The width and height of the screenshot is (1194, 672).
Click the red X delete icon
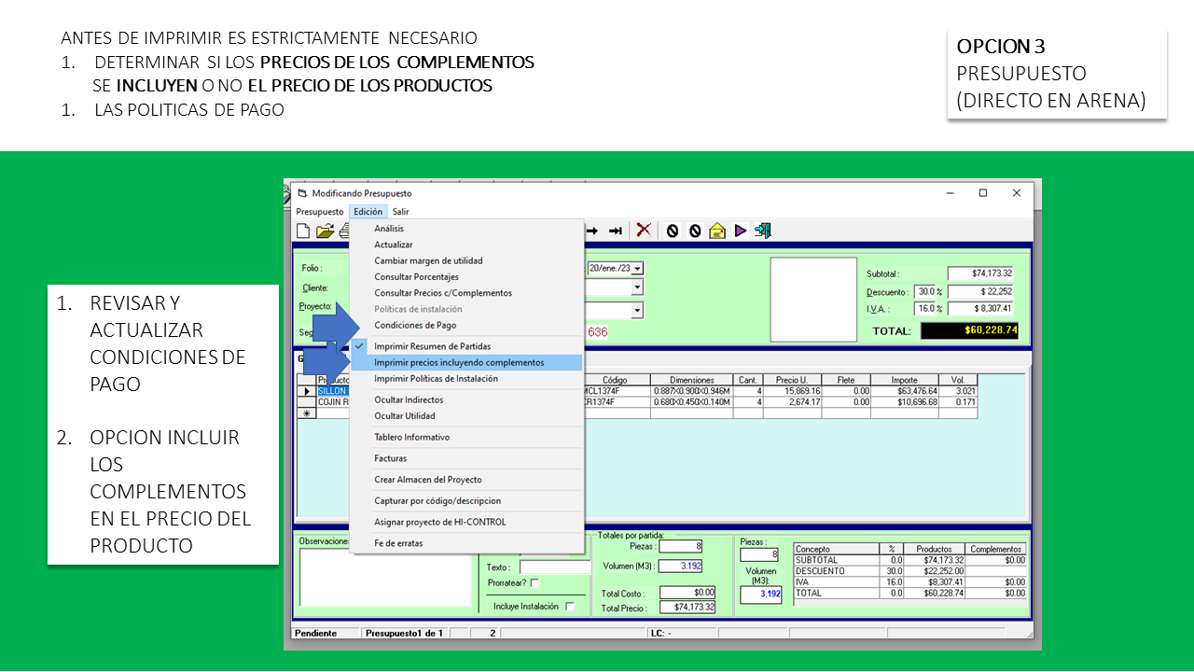click(644, 231)
